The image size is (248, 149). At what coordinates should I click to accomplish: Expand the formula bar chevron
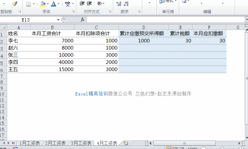[x=246, y=20]
